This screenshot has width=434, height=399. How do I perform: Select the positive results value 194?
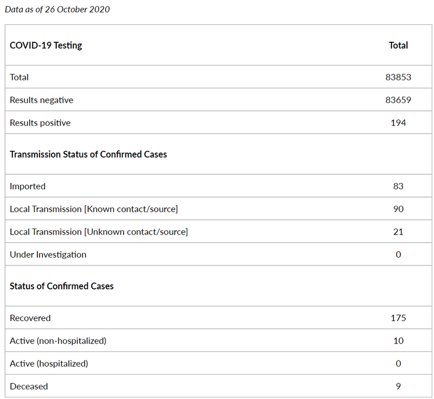(398, 123)
